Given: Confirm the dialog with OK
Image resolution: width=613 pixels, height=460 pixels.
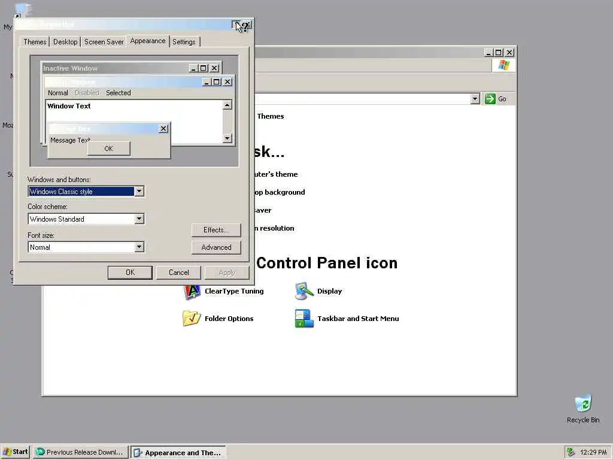Looking at the screenshot, I should (x=130, y=273).
